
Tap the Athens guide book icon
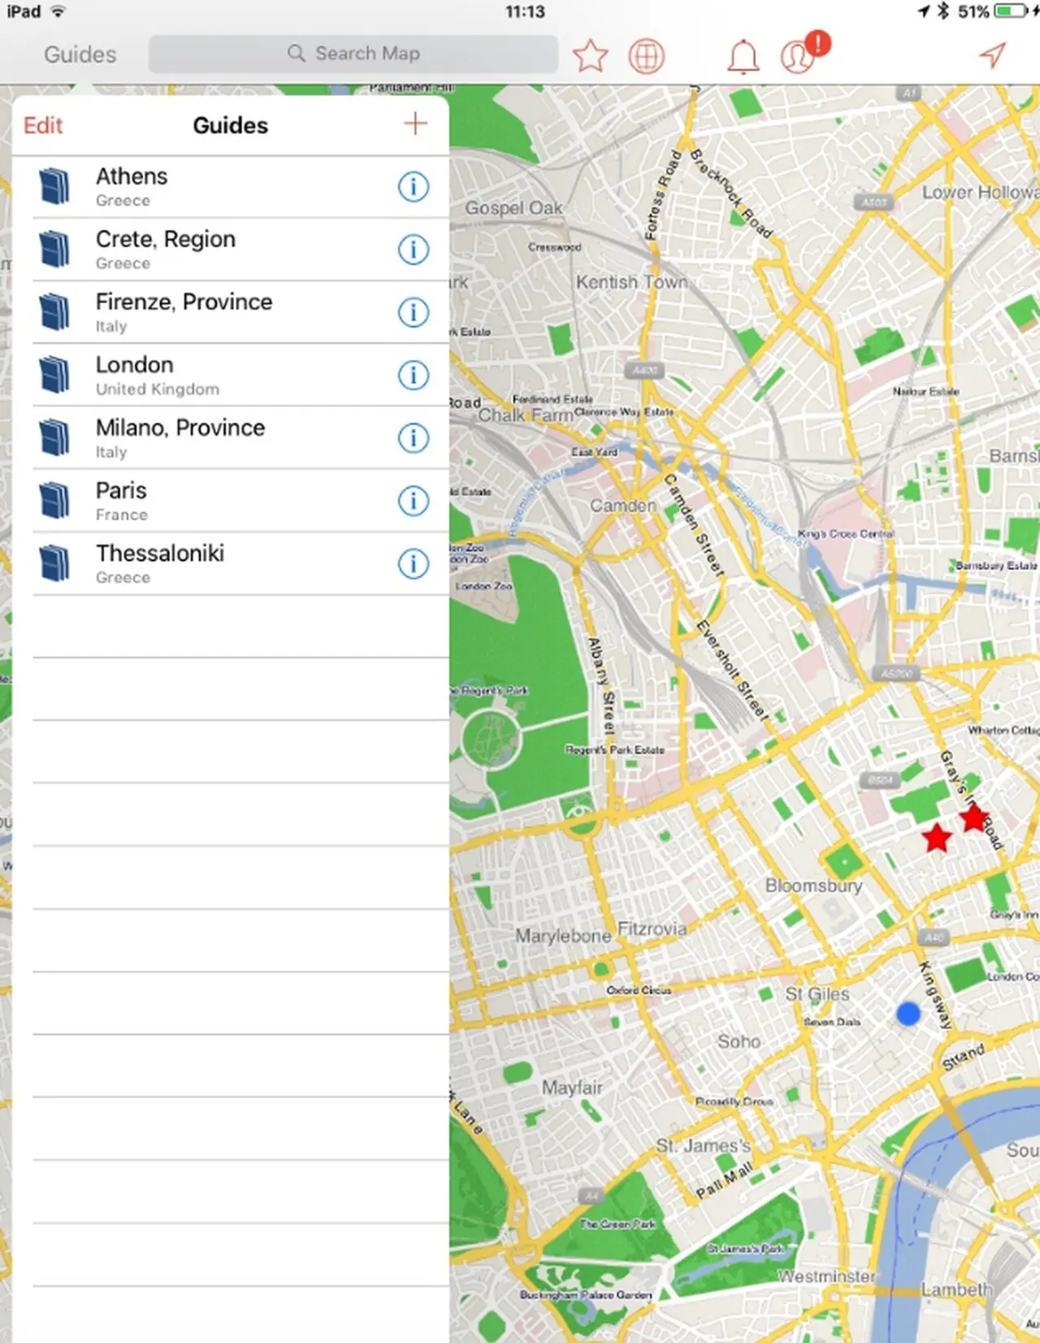(54, 186)
